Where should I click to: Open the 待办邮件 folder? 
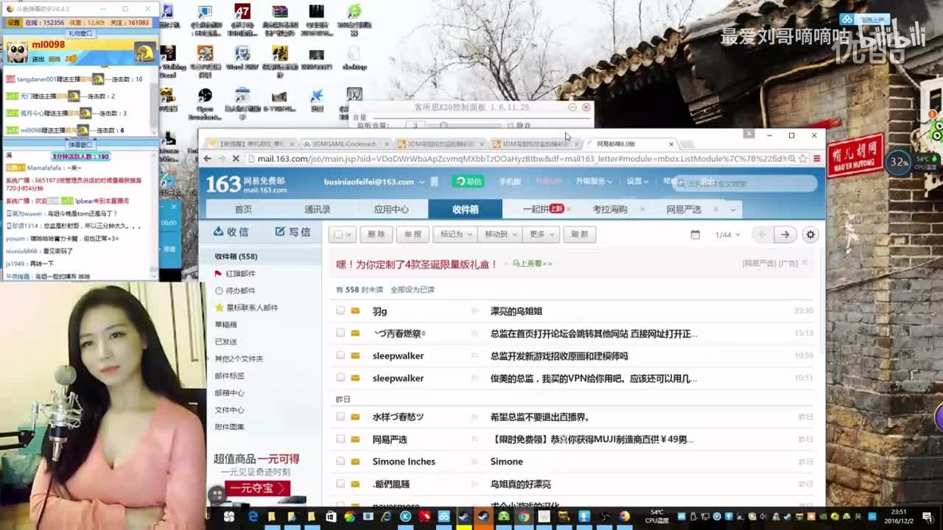tap(240, 290)
